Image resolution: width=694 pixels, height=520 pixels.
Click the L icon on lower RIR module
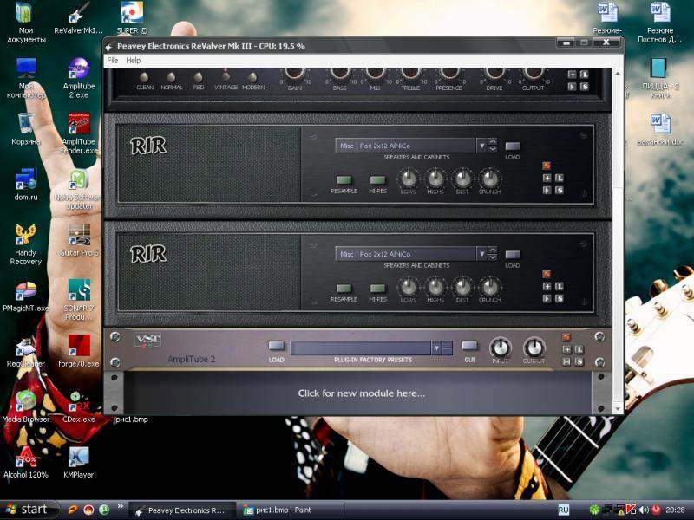coord(560,286)
